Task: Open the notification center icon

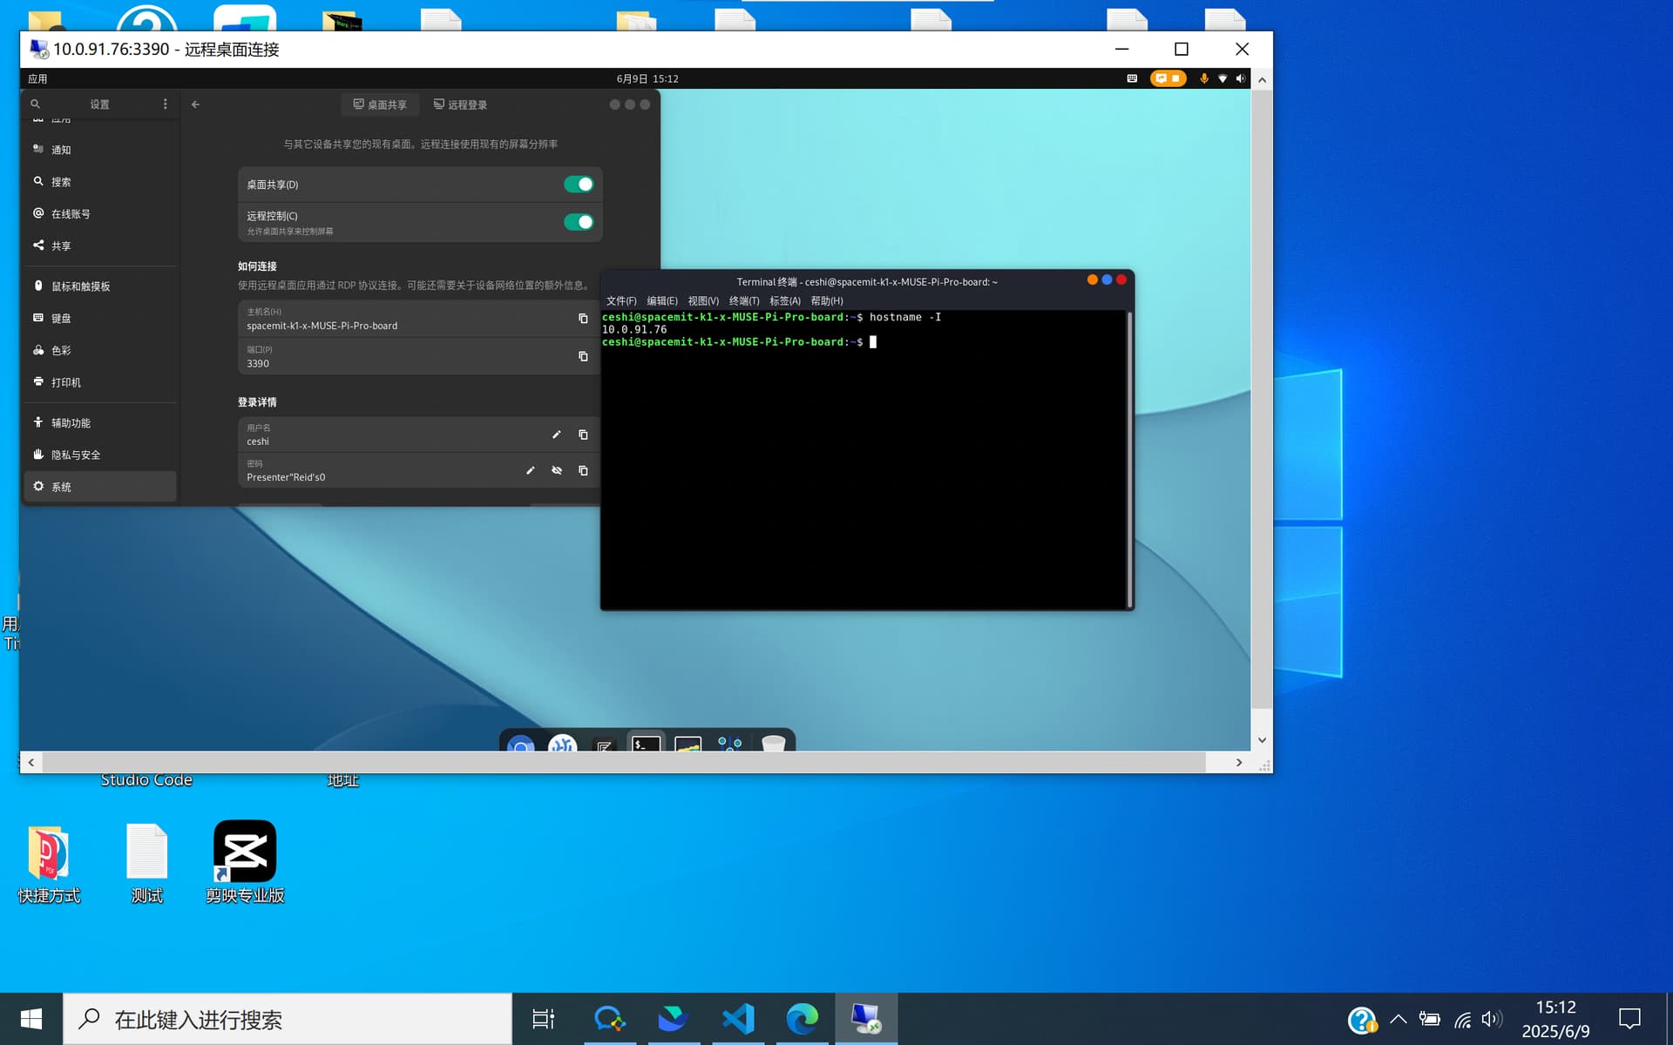Action: pos(1629,1019)
